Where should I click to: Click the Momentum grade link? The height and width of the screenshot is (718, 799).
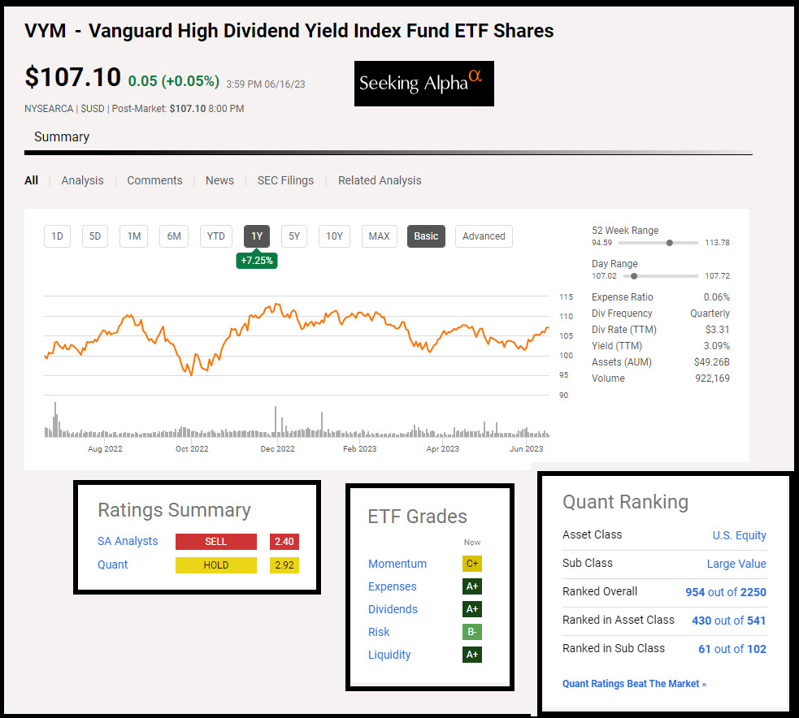(397, 564)
